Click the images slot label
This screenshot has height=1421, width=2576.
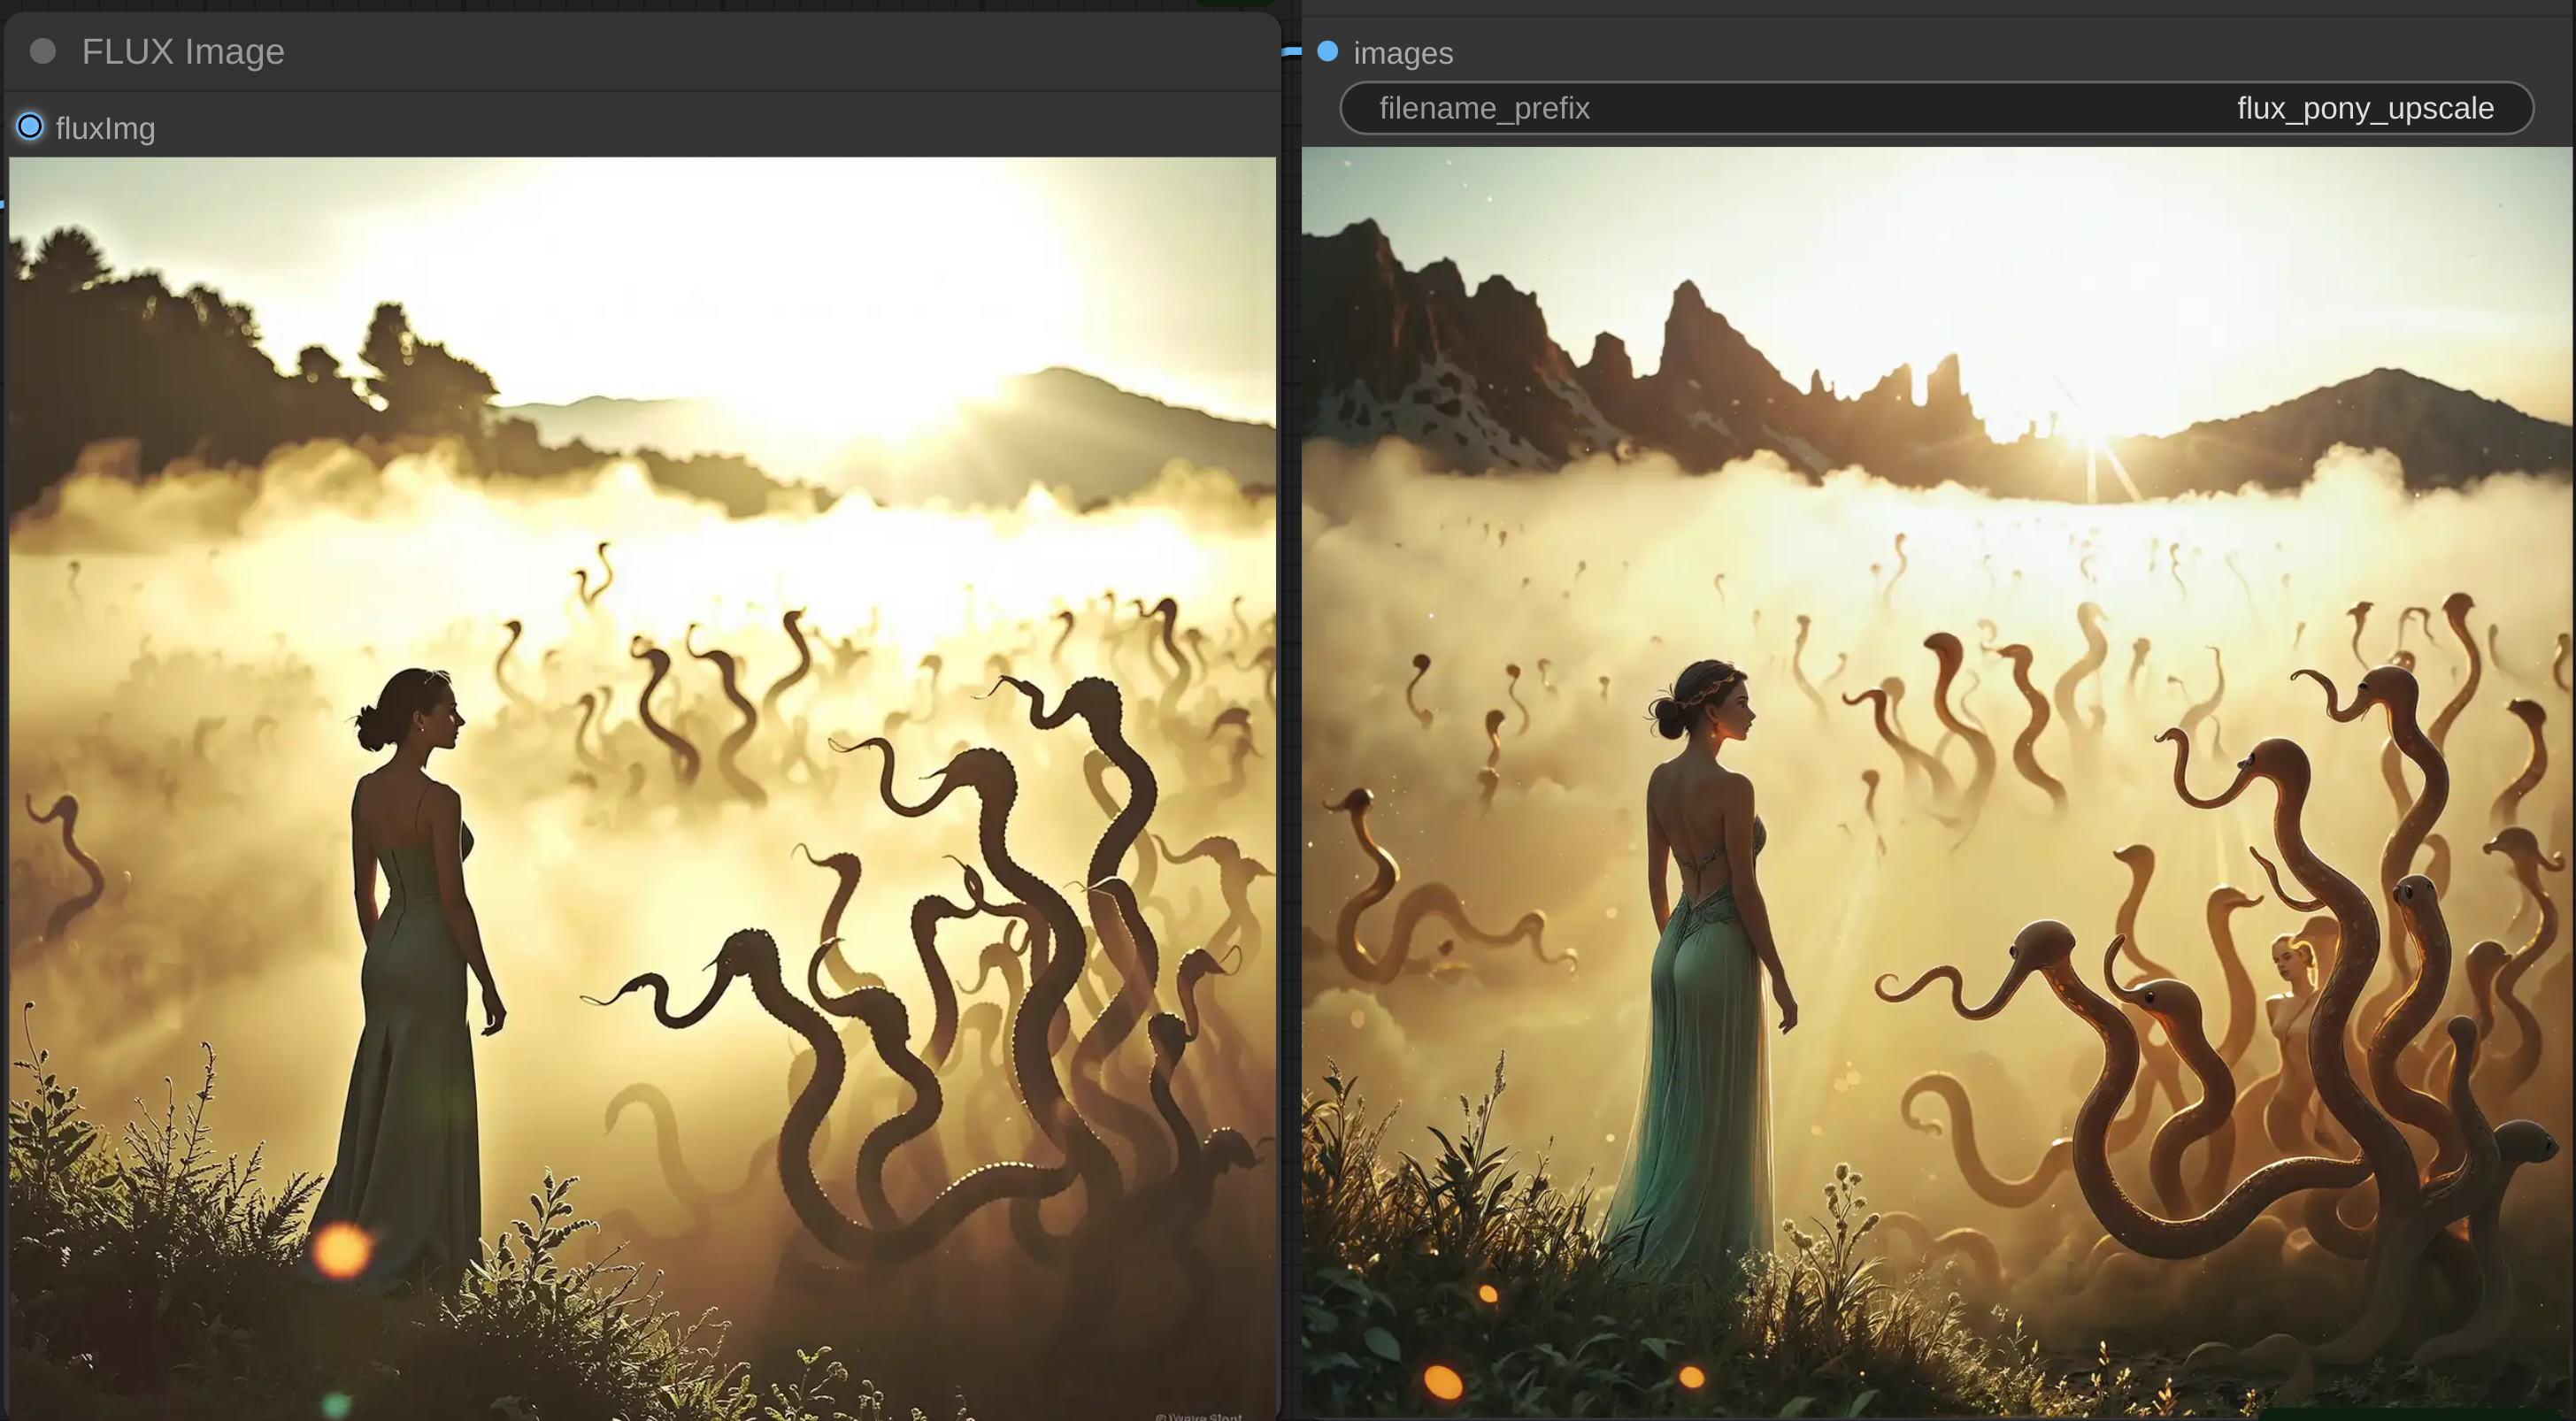click(1402, 54)
